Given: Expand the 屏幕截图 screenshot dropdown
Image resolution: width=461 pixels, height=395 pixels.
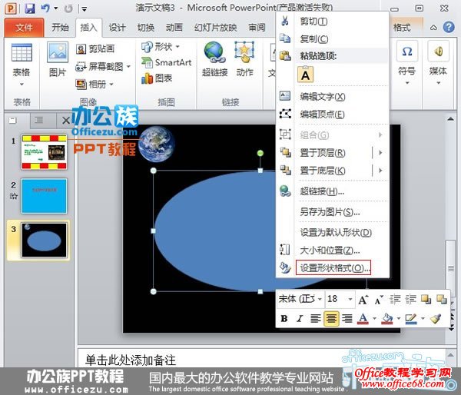Looking at the screenshot, I should pos(128,66).
